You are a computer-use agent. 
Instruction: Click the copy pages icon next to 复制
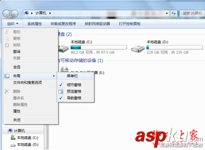[x=7, y=38]
